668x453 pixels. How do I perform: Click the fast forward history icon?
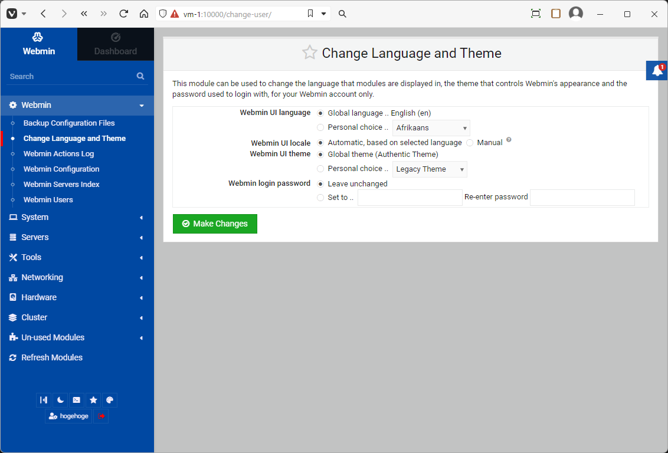(x=103, y=14)
